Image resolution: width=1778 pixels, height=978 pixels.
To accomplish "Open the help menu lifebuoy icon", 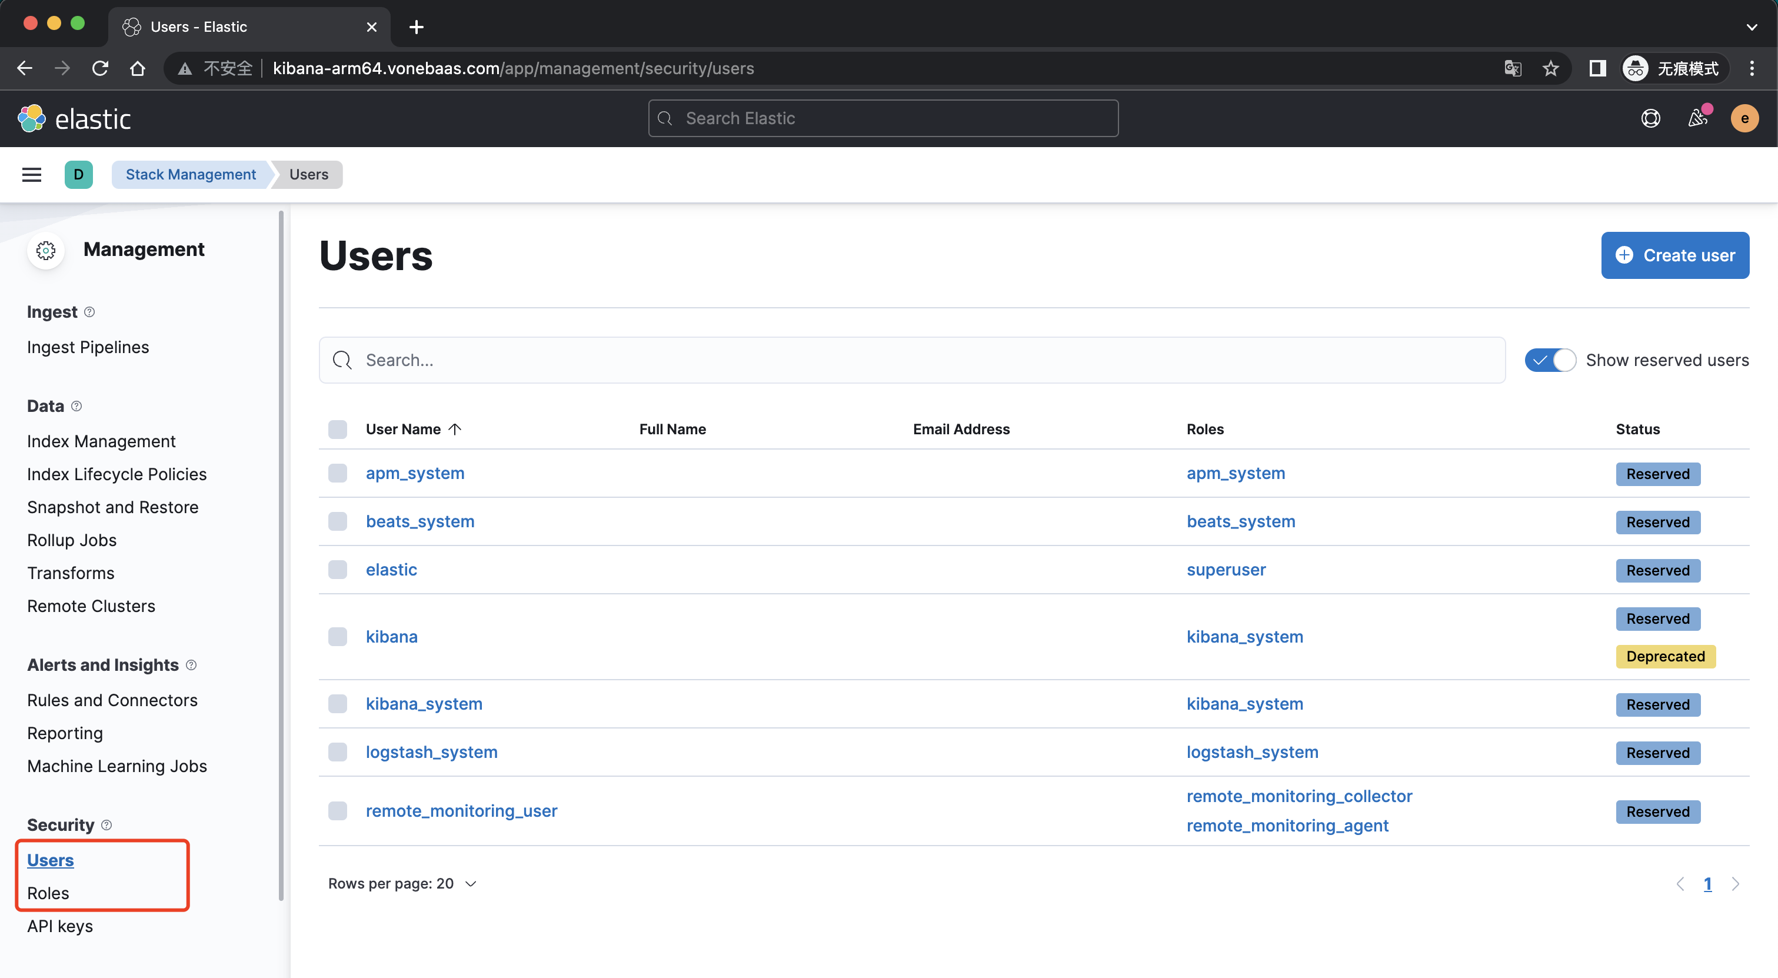I will [1650, 119].
